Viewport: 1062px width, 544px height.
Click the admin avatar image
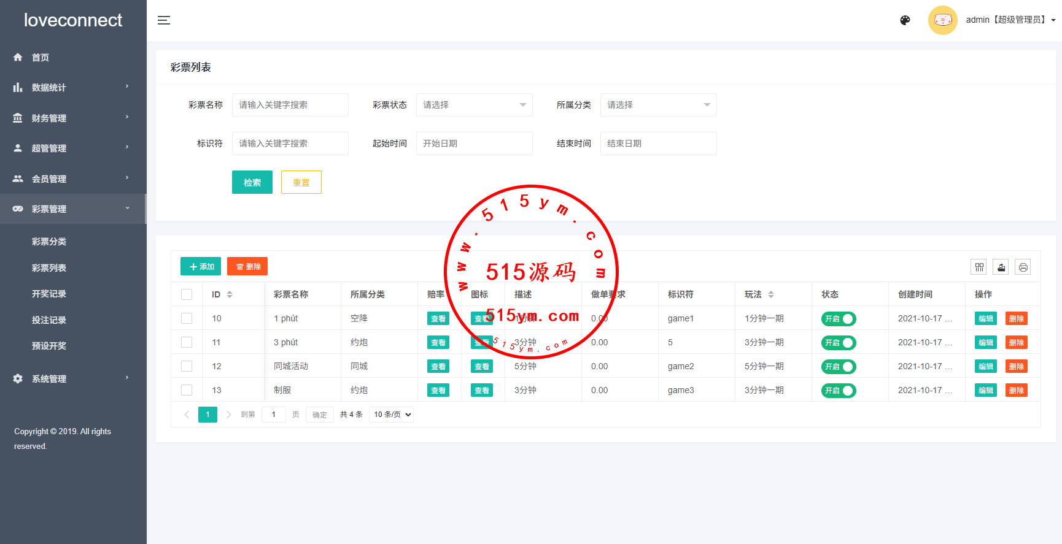[942, 20]
